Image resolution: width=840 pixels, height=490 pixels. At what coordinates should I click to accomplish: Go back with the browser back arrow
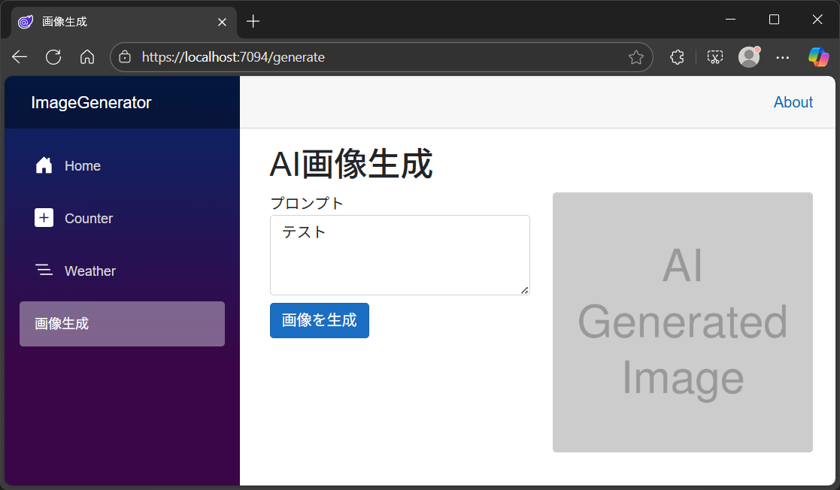[20, 57]
